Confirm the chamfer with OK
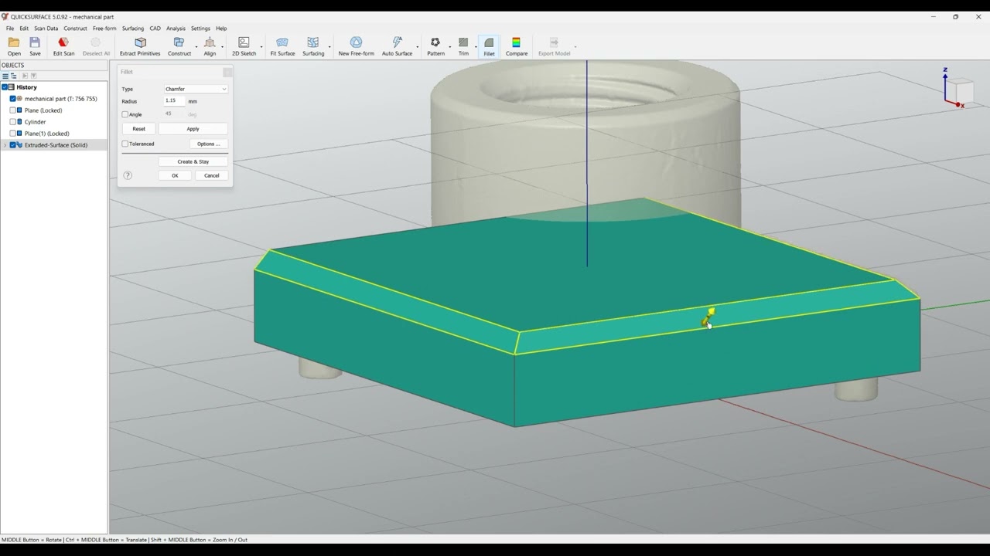The width and height of the screenshot is (990, 556). [175, 175]
